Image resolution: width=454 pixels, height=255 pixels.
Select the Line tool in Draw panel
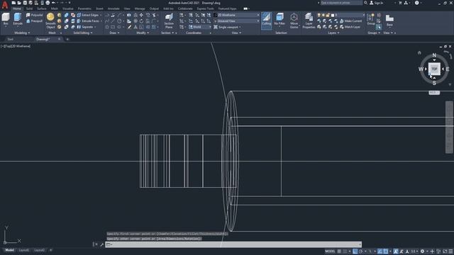click(x=113, y=21)
